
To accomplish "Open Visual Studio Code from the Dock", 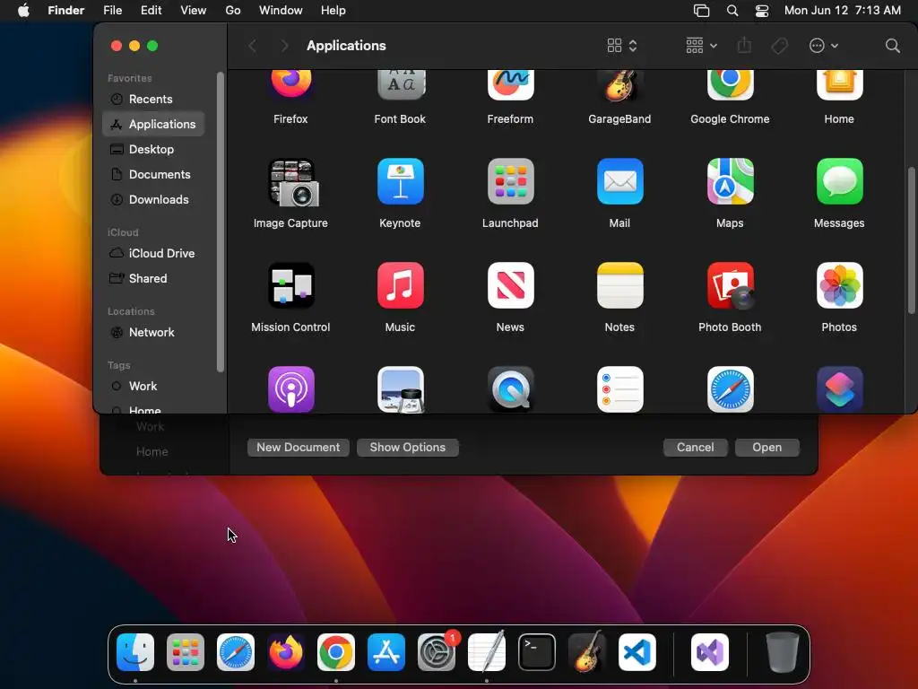I will coord(637,652).
